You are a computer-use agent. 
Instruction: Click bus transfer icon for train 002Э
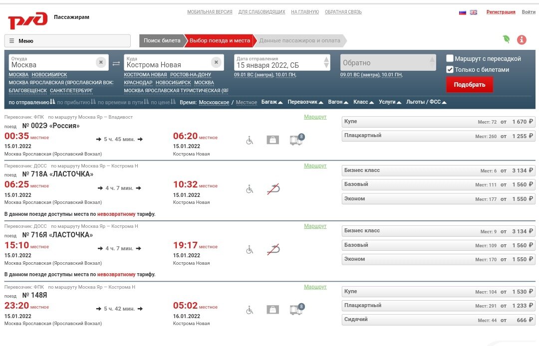point(296,140)
